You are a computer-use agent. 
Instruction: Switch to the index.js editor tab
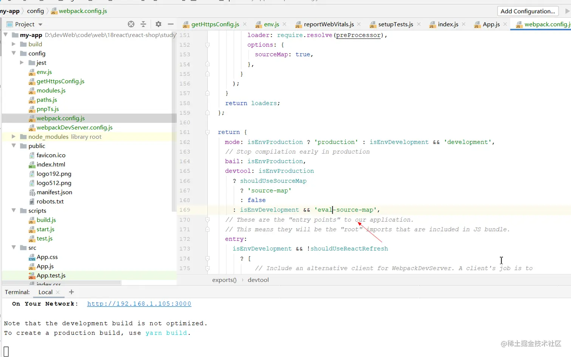448,24
